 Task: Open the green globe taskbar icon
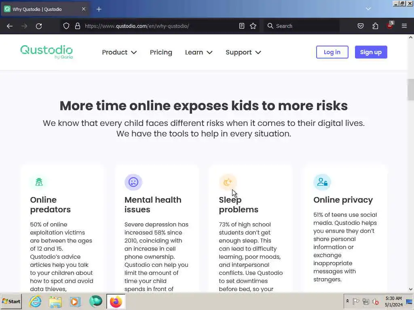point(95,302)
